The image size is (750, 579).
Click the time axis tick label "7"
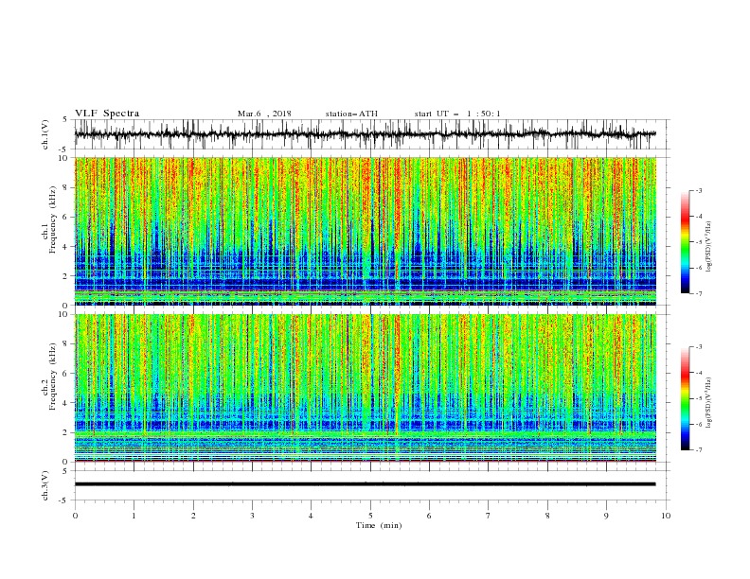[x=489, y=516]
